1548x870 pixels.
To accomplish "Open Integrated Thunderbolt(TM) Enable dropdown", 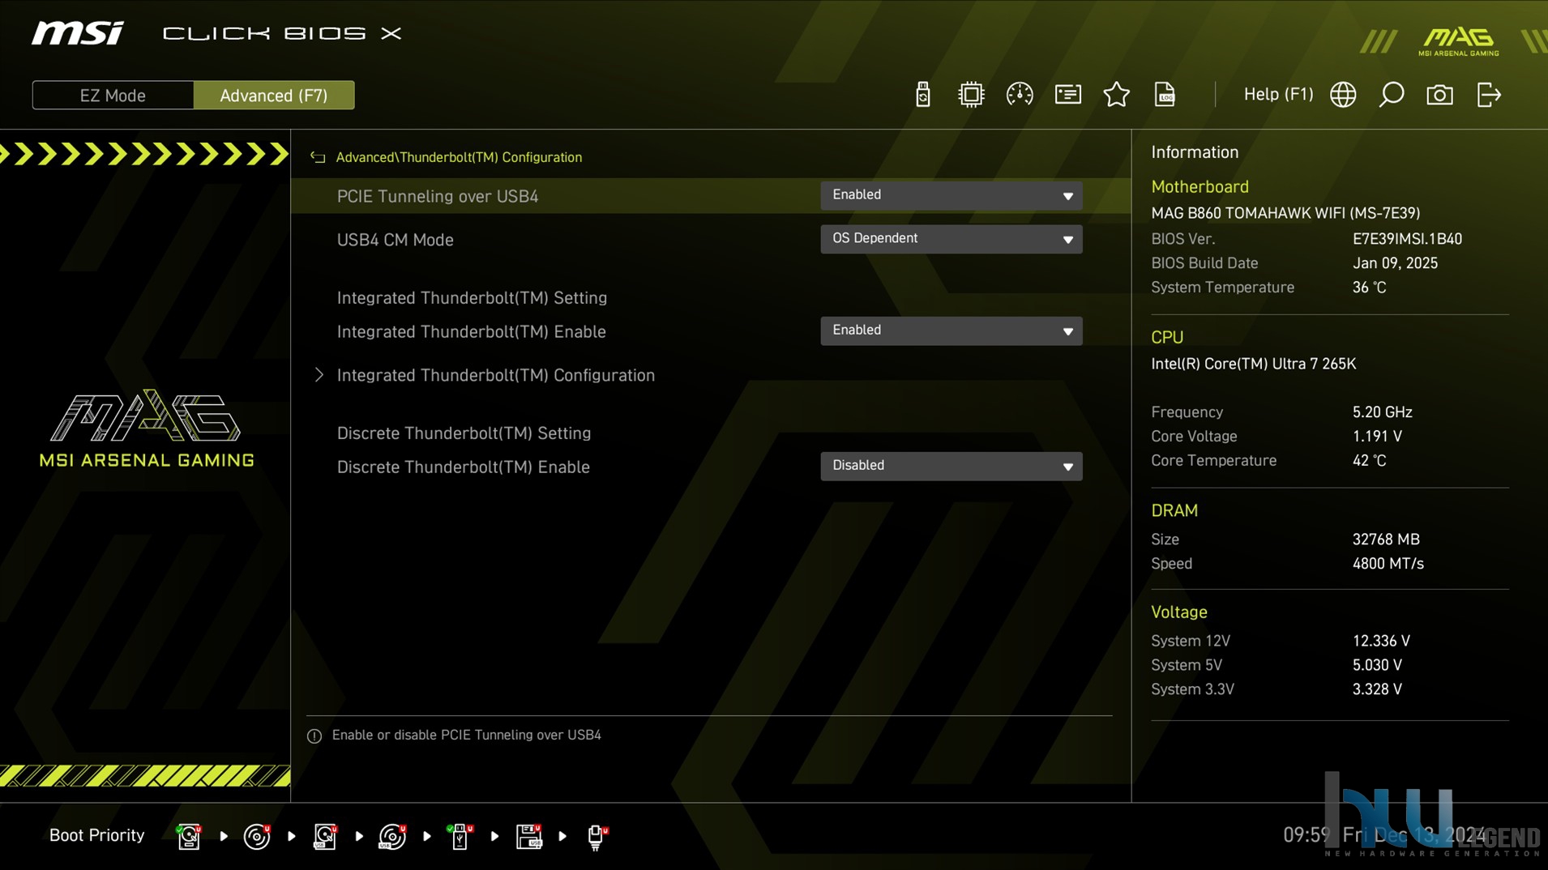I will (951, 331).
